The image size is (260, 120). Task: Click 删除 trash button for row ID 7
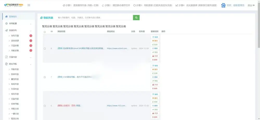(x=155, y=88)
